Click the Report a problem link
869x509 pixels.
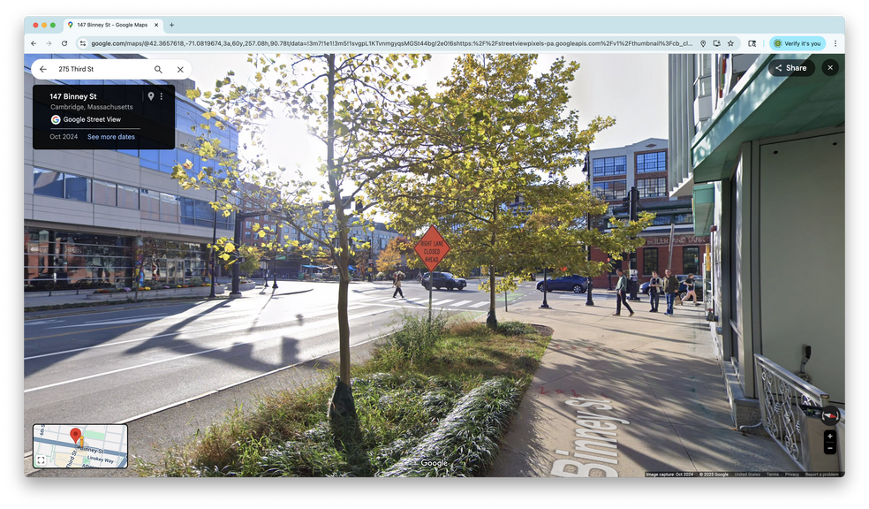click(x=822, y=475)
